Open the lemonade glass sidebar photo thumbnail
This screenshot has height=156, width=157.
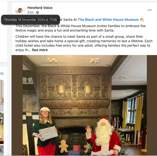click(x=2, y=128)
